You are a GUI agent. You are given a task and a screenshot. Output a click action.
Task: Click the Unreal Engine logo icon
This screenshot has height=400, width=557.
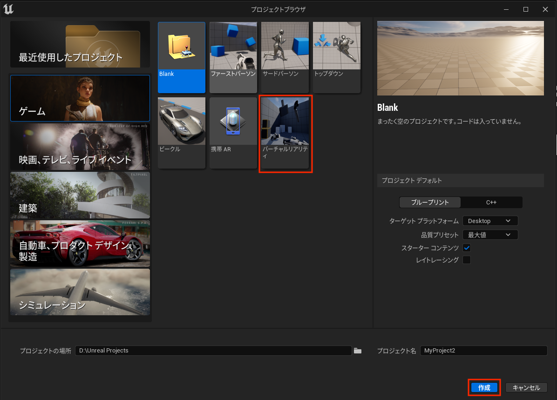(x=8, y=9)
